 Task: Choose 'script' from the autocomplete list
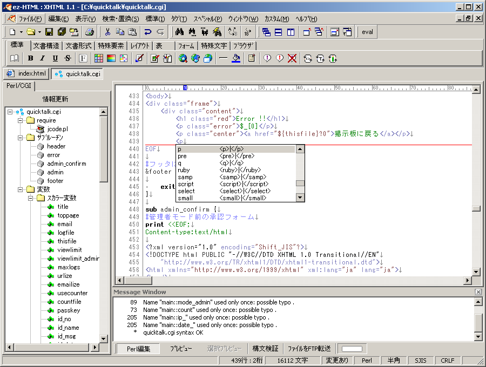point(236,184)
